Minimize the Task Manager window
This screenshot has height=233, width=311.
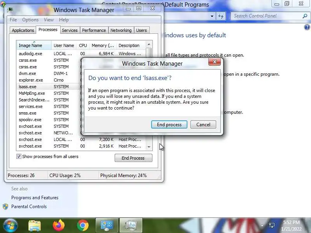(x=128, y=9)
